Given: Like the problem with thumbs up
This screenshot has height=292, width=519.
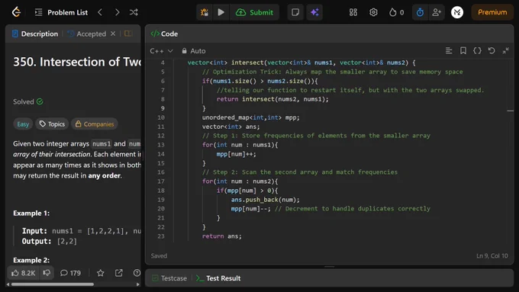Looking at the screenshot, I should click(23, 273).
